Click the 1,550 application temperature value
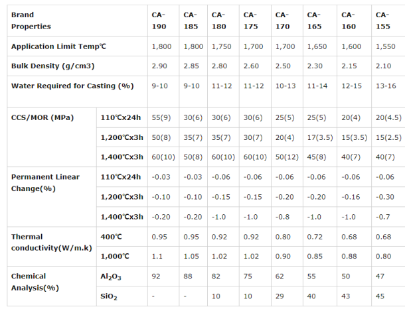The width and height of the screenshot is (411, 313). (x=384, y=46)
